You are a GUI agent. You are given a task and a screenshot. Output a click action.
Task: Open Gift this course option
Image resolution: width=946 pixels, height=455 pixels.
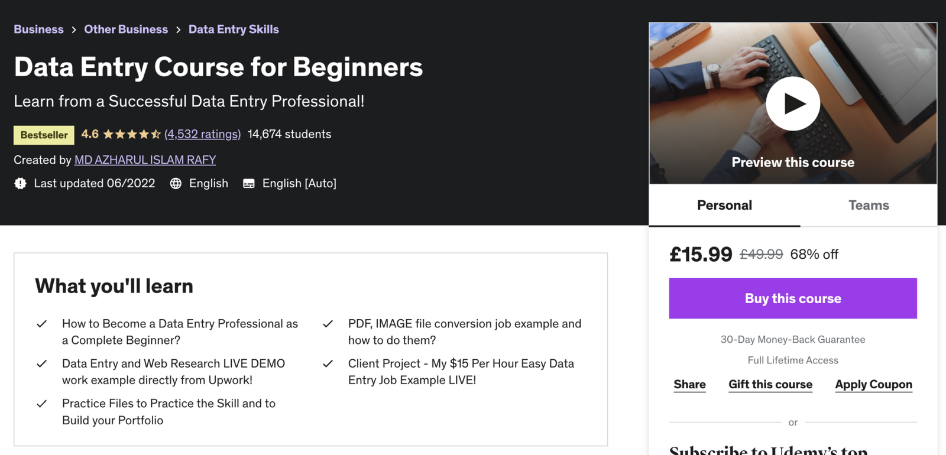click(x=770, y=384)
